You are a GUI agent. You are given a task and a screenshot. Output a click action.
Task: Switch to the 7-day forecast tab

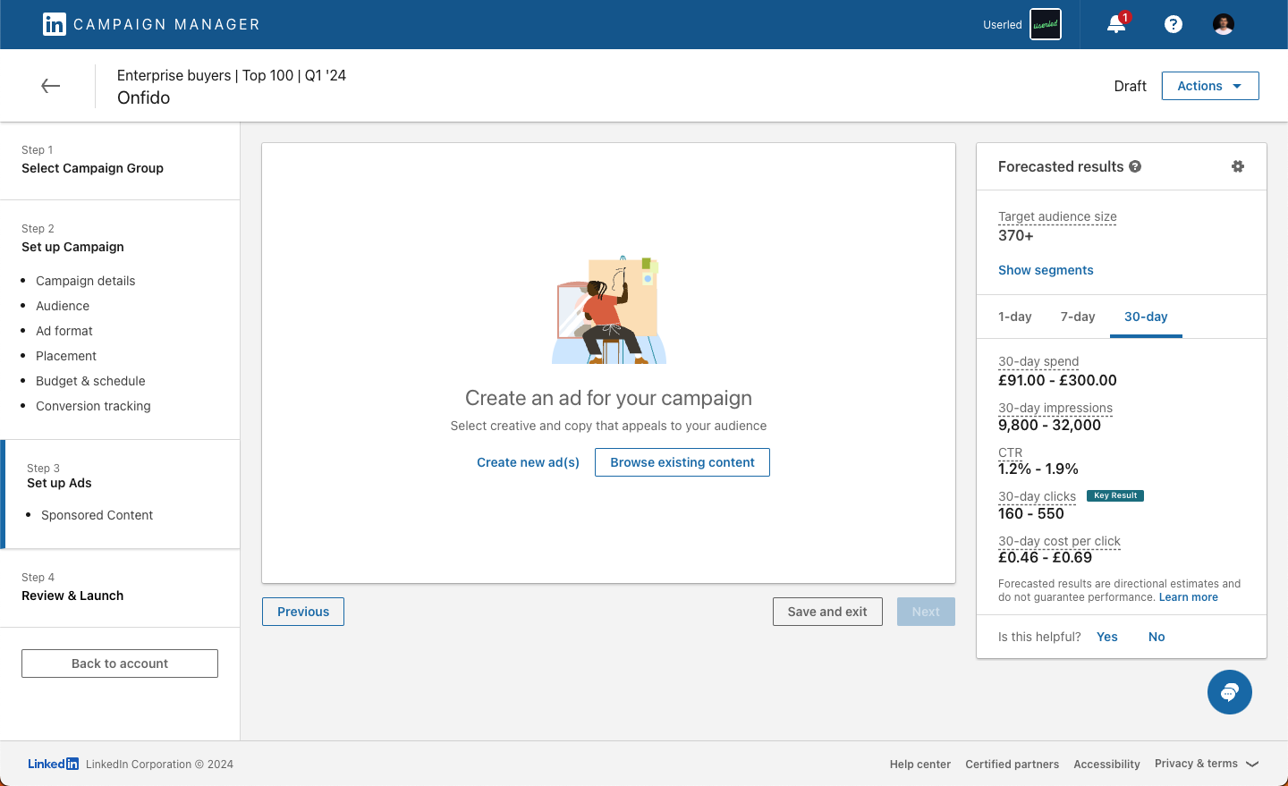(1078, 317)
